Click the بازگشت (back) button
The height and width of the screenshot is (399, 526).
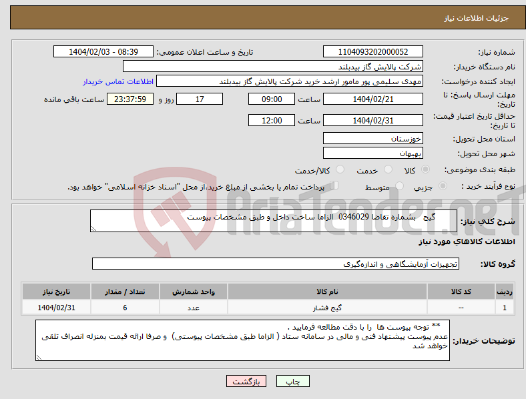click(246, 381)
